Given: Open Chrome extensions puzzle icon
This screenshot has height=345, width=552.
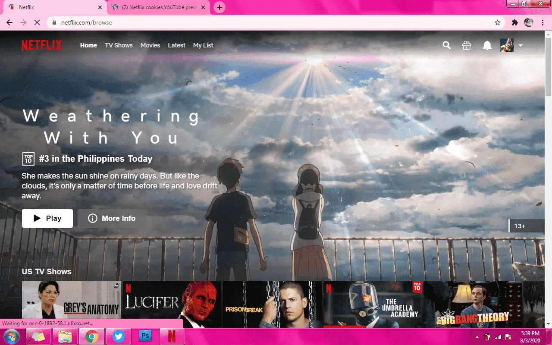Looking at the screenshot, I should pyautogui.click(x=515, y=22).
